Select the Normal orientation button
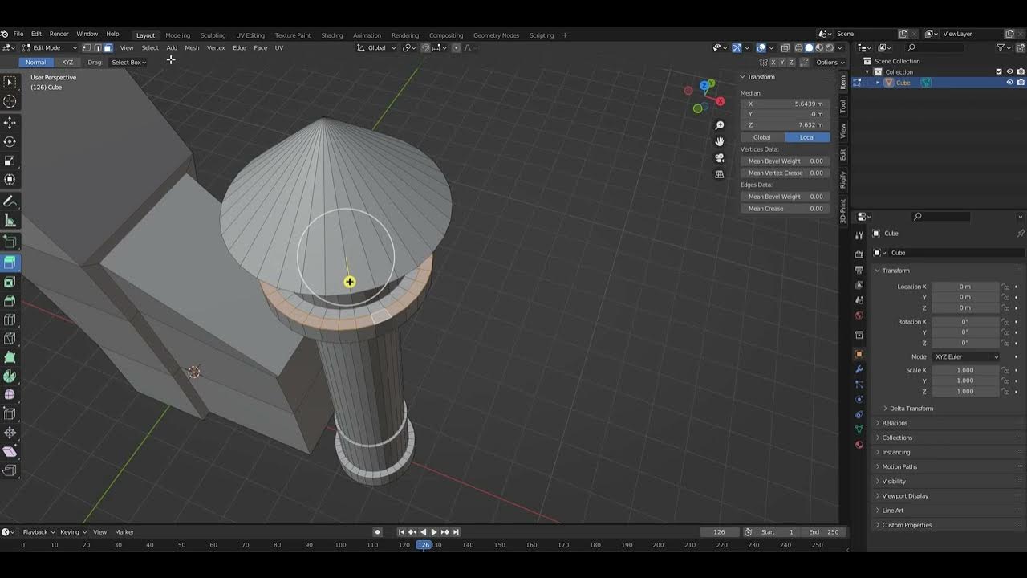The width and height of the screenshot is (1027, 578). (36, 63)
